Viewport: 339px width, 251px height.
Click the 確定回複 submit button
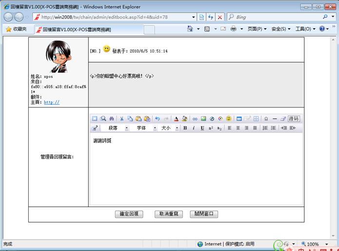[x=129, y=214]
